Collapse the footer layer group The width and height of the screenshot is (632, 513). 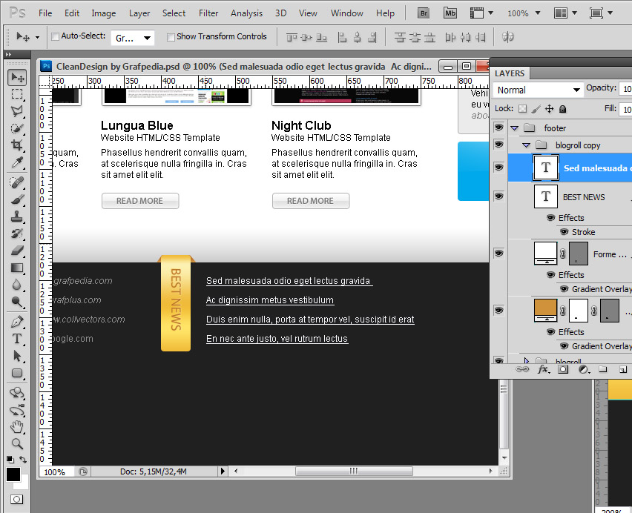(x=514, y=128)
